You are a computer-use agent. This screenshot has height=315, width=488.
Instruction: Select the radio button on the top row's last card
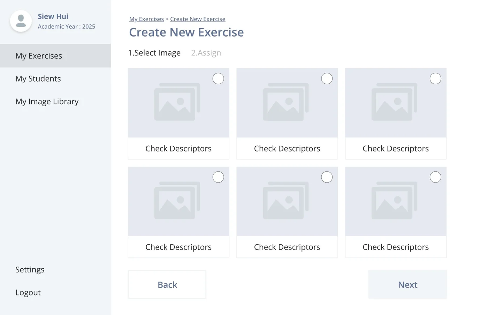[x=435, y=78]
